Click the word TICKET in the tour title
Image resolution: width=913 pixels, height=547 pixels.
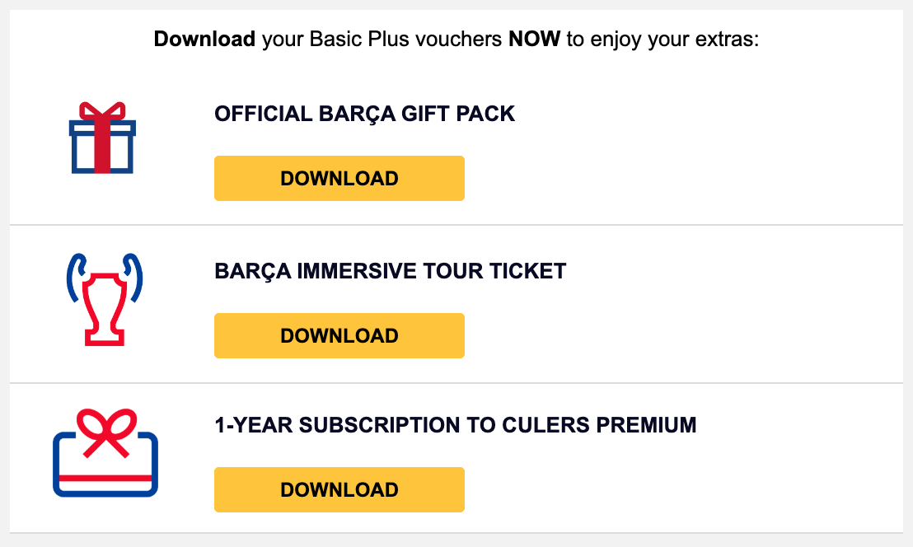532,271
